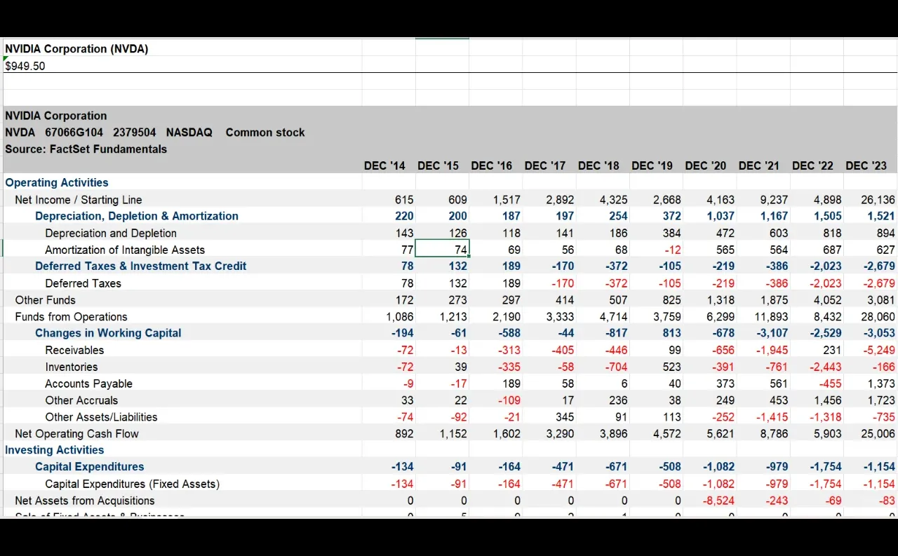The height and width of the screenshot is (556, 898).
Task: Click Accounts Payable value -455 in DEC '22
Action: (831, 384)
